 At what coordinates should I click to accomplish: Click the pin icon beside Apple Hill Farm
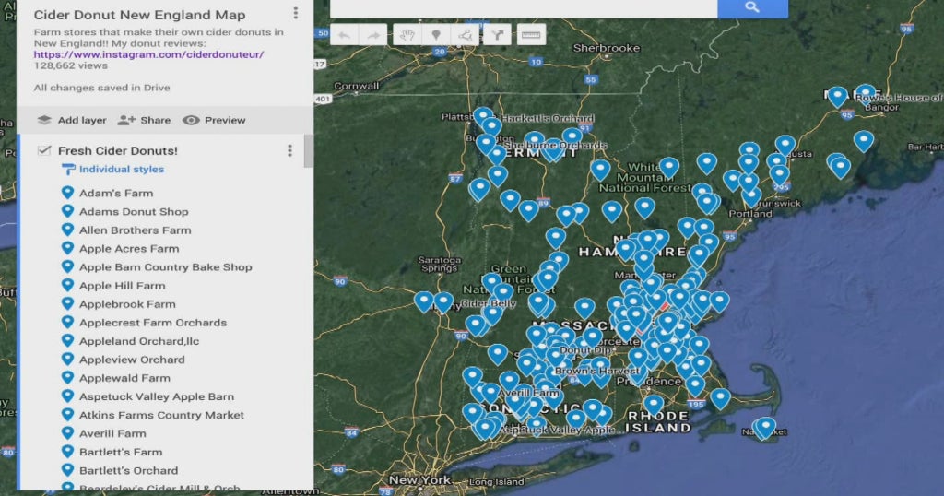coord(67,286)
